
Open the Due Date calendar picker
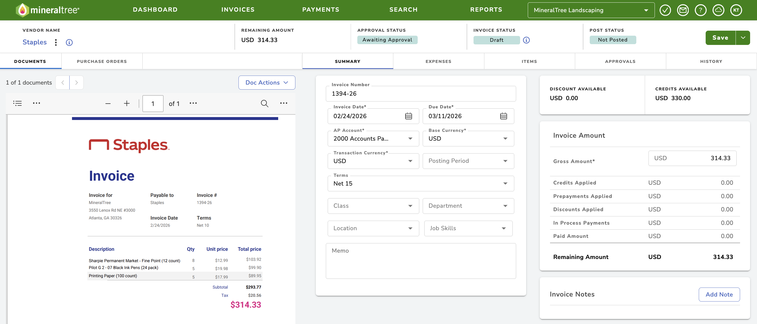(x=503, y=116)
